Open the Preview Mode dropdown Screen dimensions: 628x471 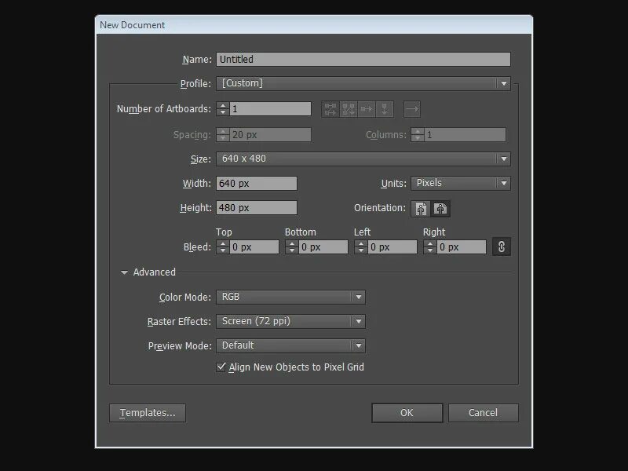290,345
